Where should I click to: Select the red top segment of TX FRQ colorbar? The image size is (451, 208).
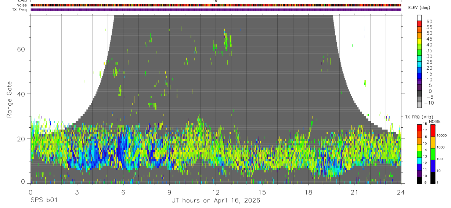pyautogui.click(x=419, y=128)
